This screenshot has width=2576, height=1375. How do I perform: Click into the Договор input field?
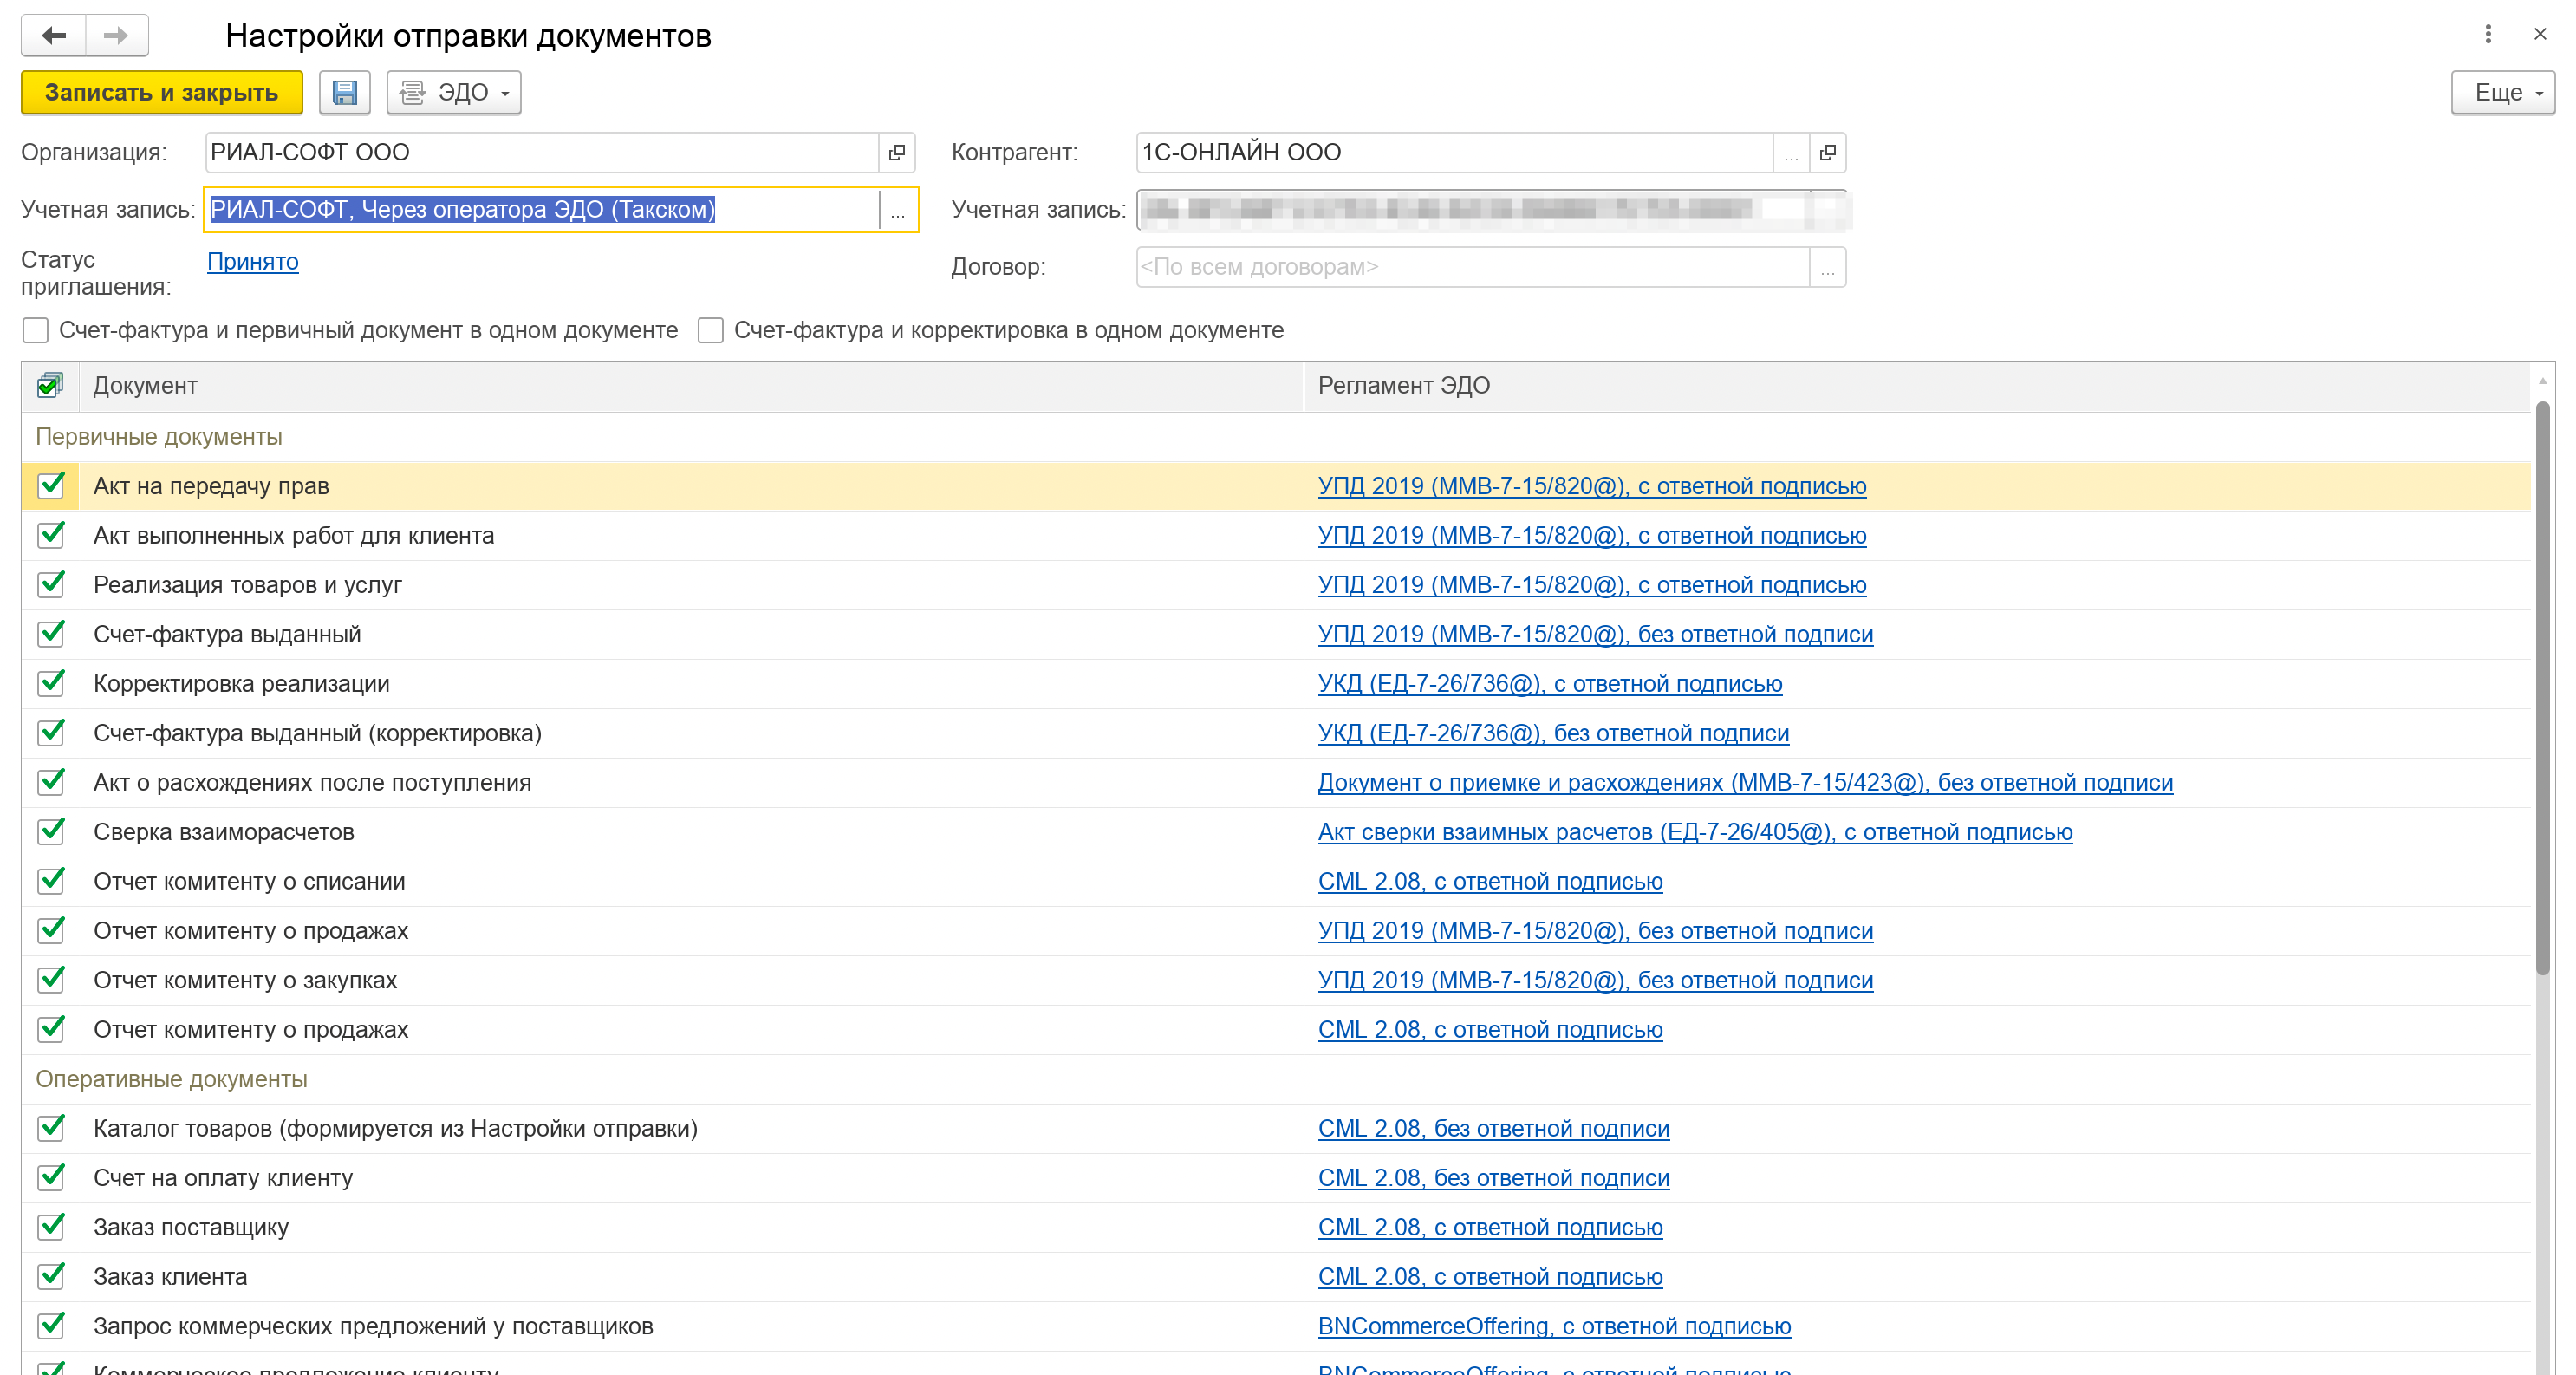point(1472,268)
